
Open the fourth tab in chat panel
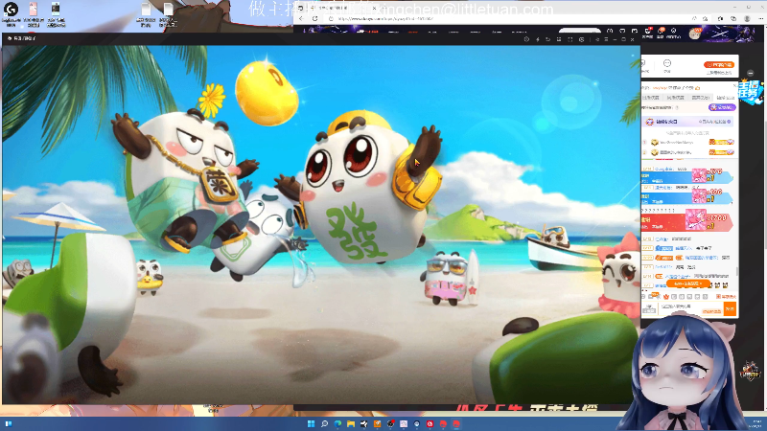726,98
